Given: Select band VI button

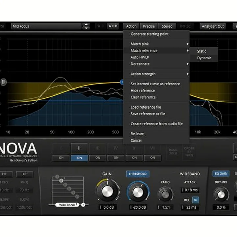Looking at the screenshot, I should tap(152, 148).
